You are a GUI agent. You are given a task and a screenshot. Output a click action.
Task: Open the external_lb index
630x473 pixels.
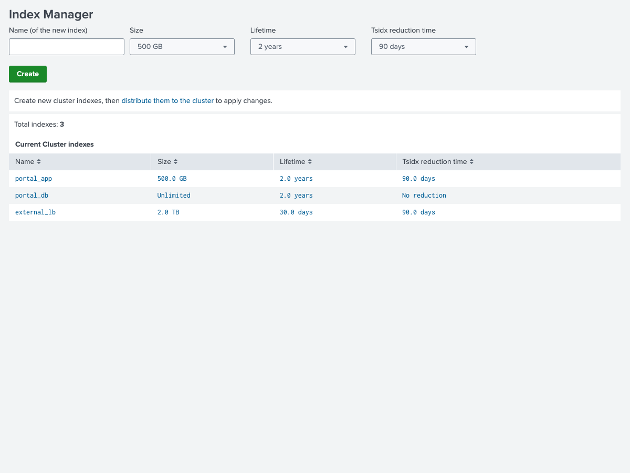[x=35, y=212]
